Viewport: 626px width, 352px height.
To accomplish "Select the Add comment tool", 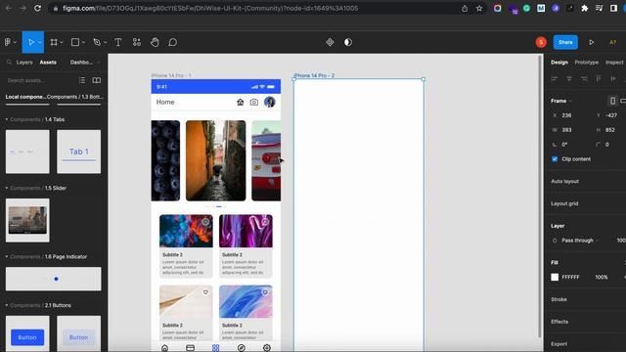I will [x=172, y=42].
